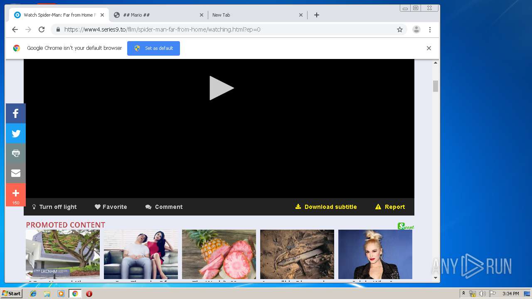Add movie to Favorite
Viewport: 532px width, 299px height.
pyautogui.click(x=111, y=207)
